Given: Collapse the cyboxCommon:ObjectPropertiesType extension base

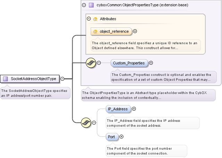Looking at the screenshot, I should tap(84, 5).
